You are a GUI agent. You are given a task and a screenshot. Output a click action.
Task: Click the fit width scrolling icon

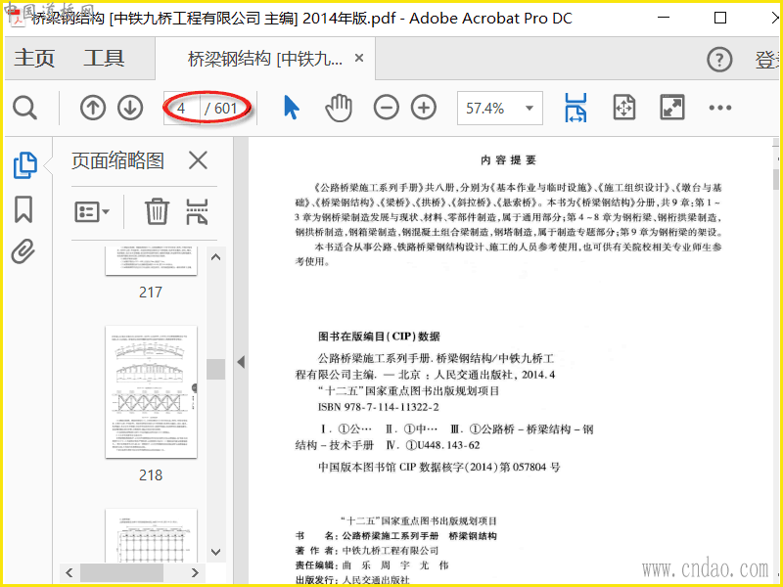point(576,108)
